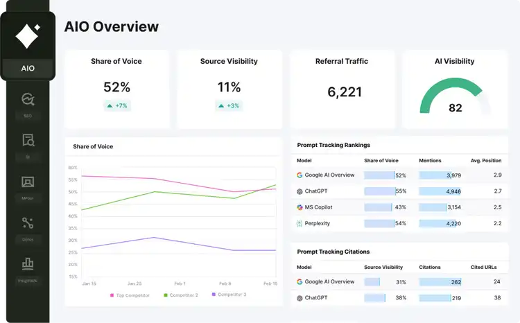Click the ChatGPT icon in Prompt Tracking Citations
This screenshot has width=520, height=323.
300,298
